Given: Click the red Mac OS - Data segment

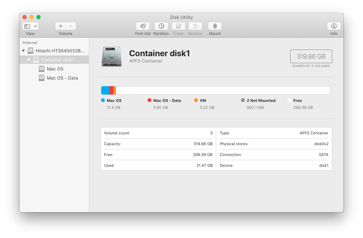Looking at the screenshot, I should pyautogui.click(x=111, y=90).
